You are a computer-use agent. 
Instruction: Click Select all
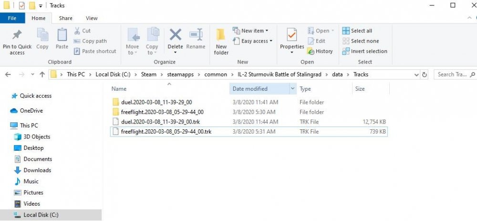[x=357, y=31]
